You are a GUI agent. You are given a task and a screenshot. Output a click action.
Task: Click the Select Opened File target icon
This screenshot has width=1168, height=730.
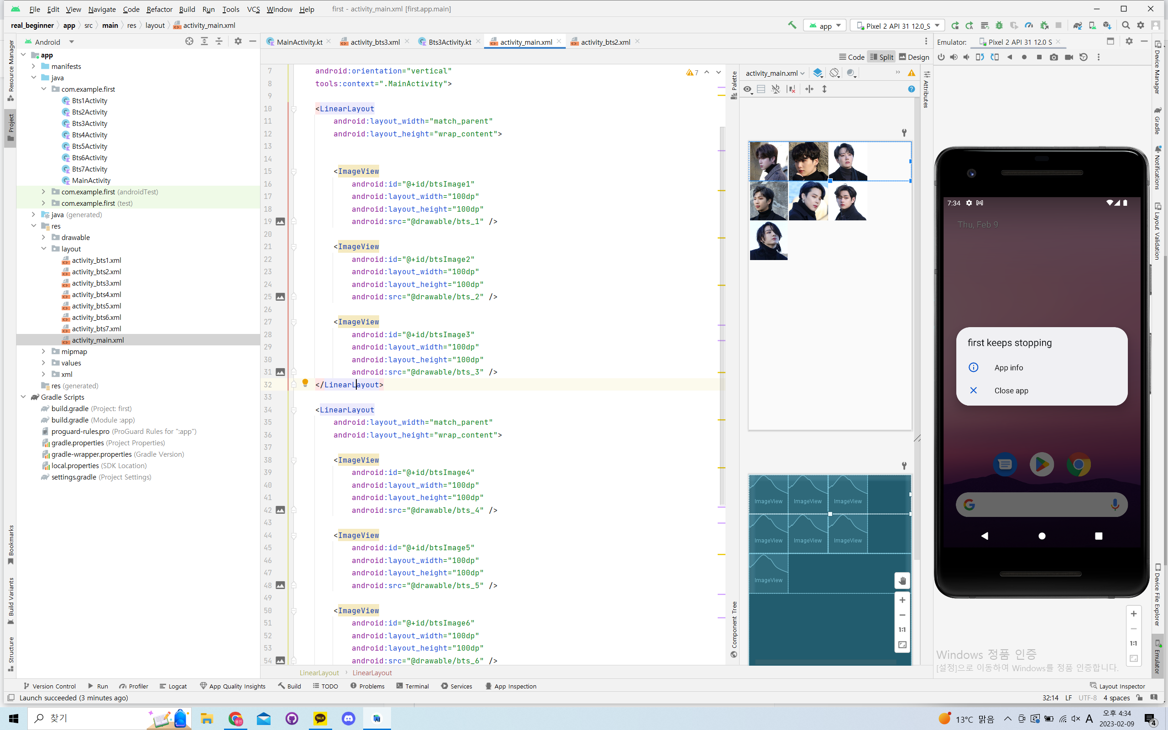tap(189, 42)
